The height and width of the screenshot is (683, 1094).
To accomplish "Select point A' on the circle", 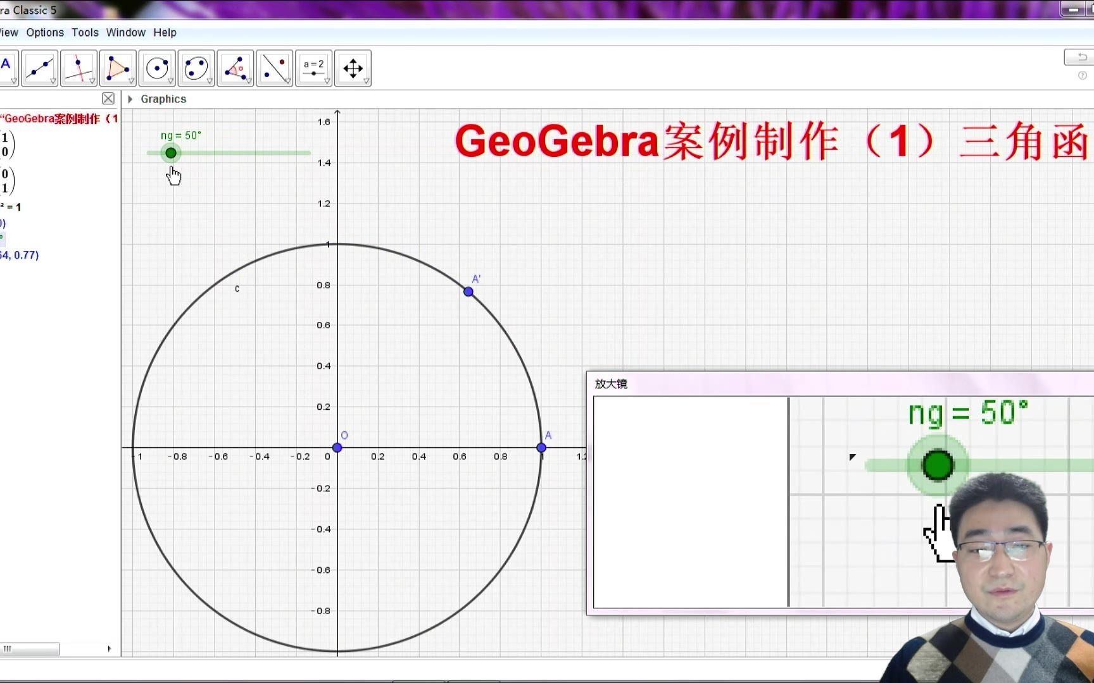I will pos(468,292).
